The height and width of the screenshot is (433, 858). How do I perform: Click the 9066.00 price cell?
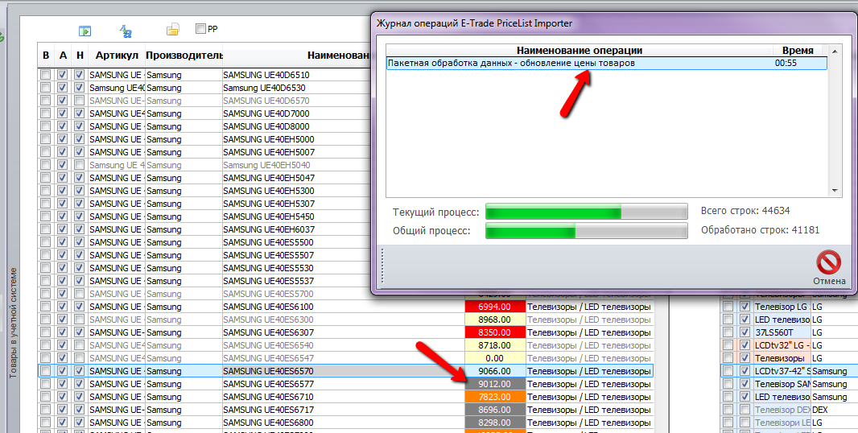tap(495, 371)
